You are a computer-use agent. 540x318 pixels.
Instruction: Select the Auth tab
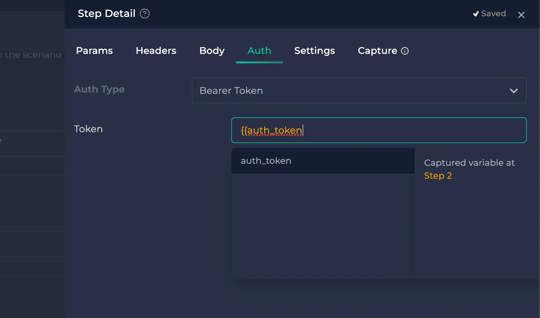pos(259,51)
